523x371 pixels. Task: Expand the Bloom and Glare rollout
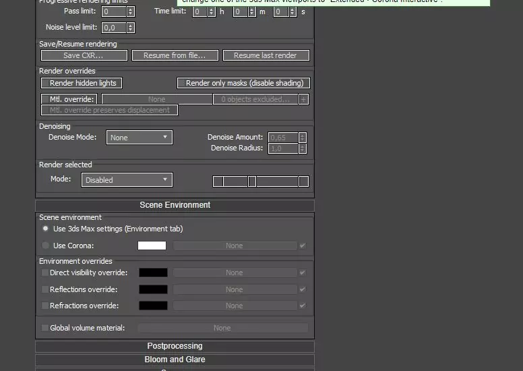pyautogui.click(x=175, y=360)
